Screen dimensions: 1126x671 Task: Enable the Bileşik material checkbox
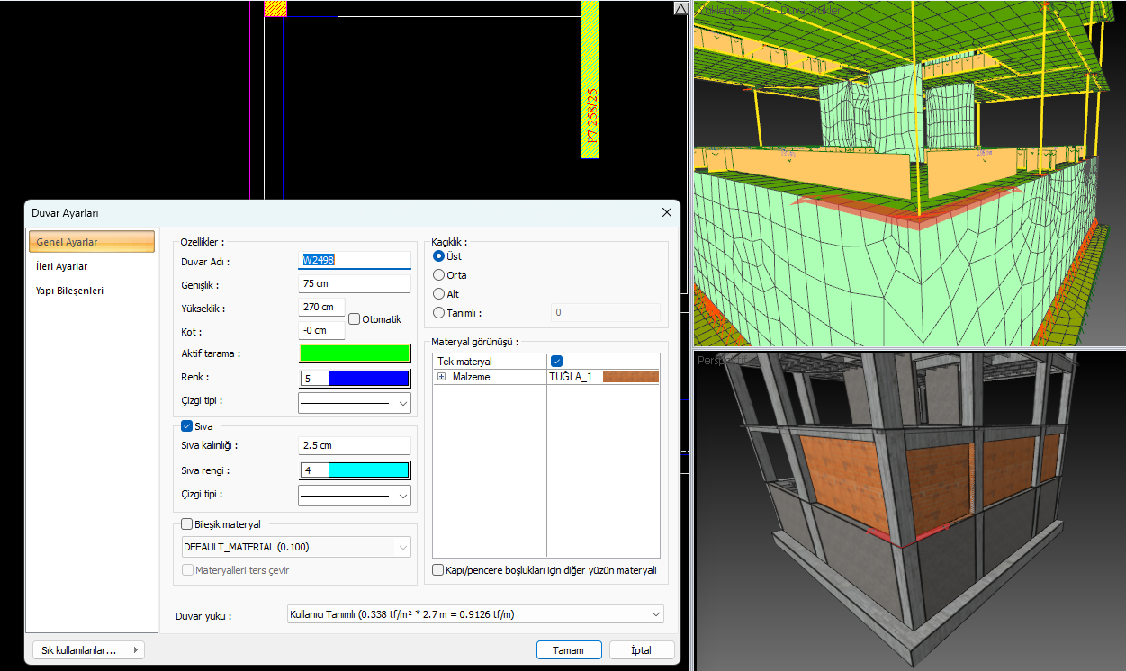[x=187, y=524]
